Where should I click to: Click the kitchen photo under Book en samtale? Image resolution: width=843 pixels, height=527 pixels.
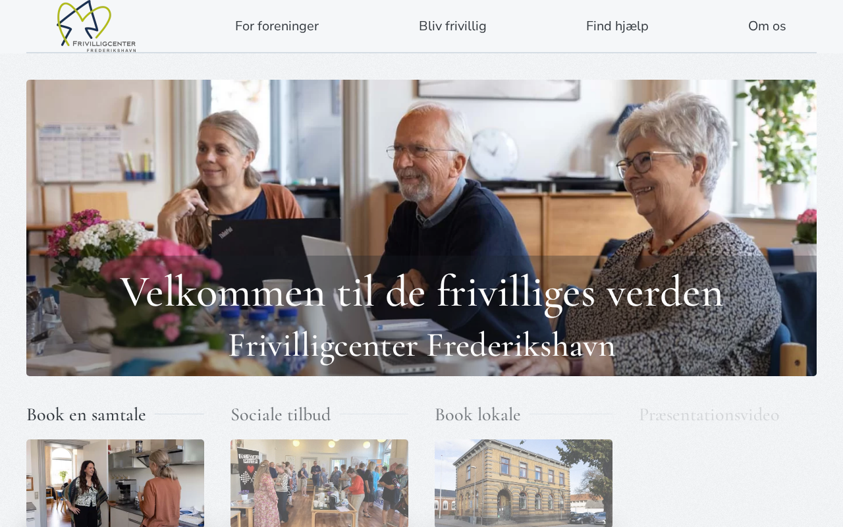click(115, 483)
